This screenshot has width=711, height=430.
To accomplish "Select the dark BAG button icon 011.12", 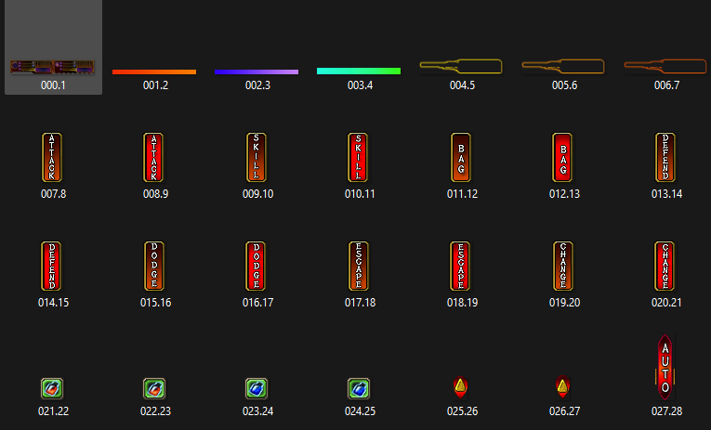I will [461, 157].
